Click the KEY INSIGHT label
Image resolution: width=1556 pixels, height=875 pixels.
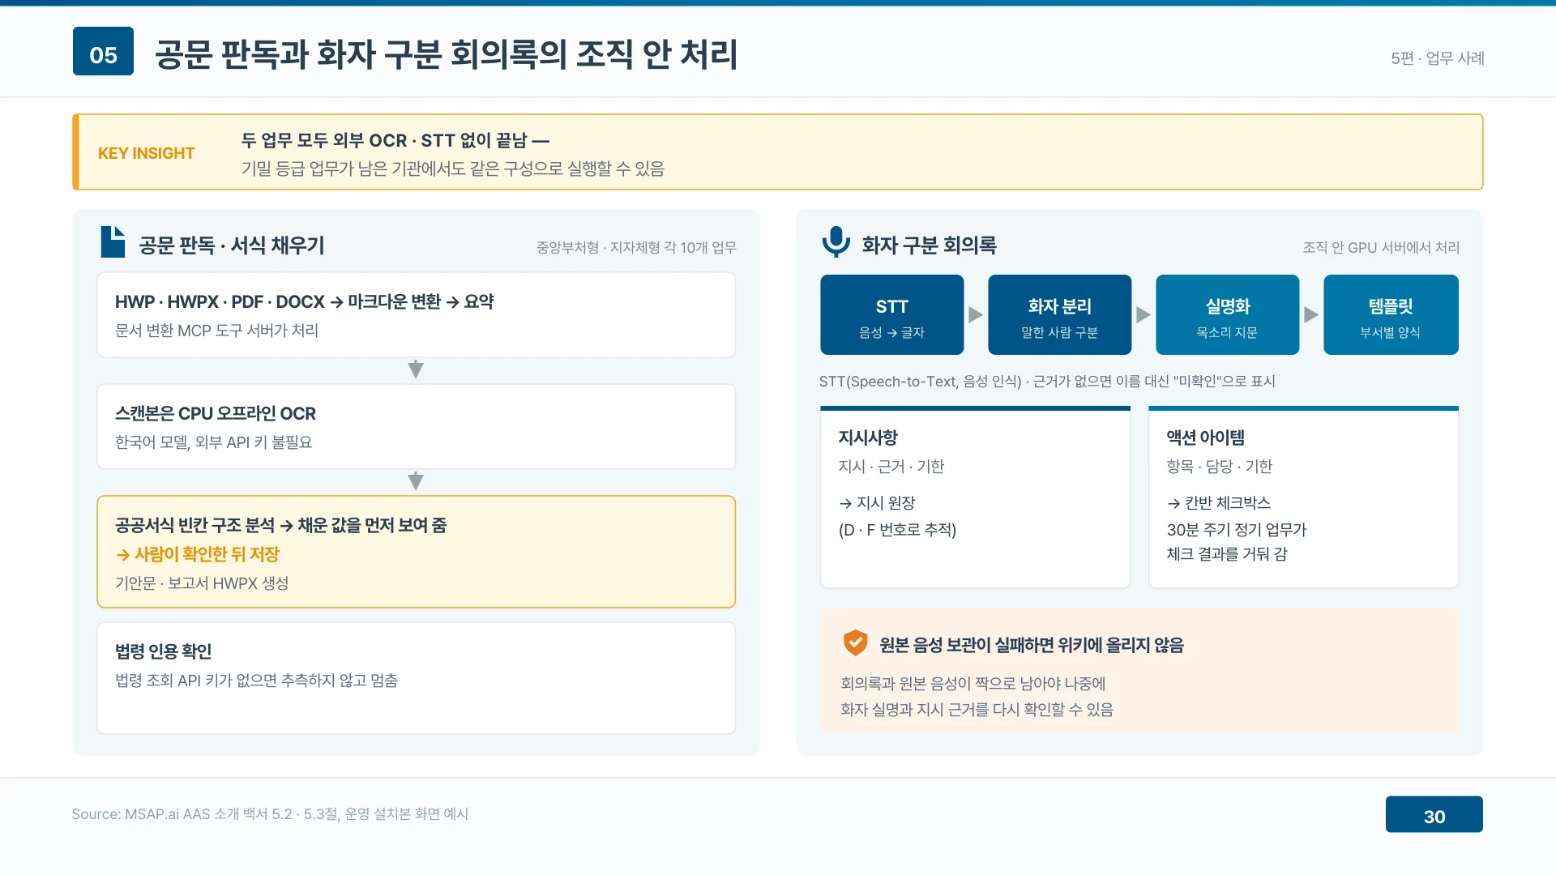[146, 153]
